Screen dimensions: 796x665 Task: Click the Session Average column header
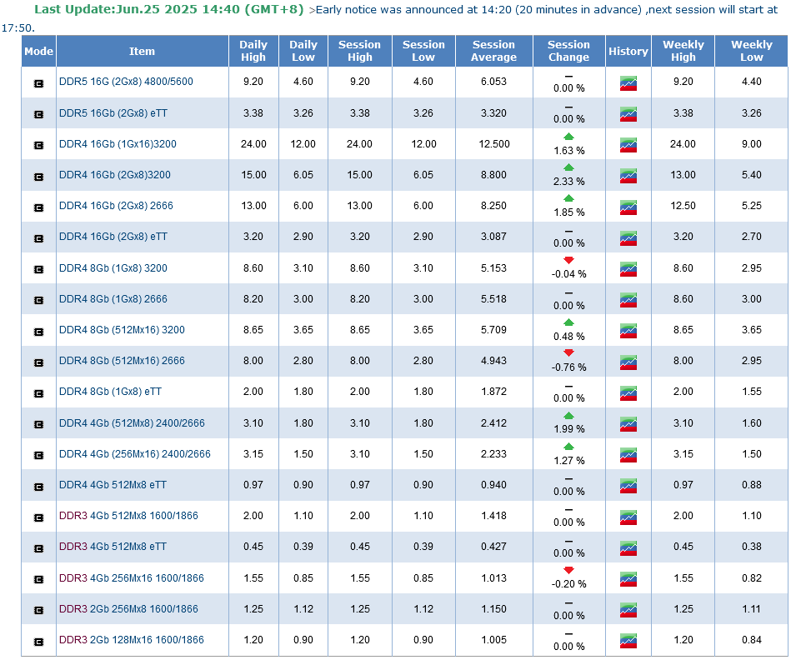click(493, 51)
